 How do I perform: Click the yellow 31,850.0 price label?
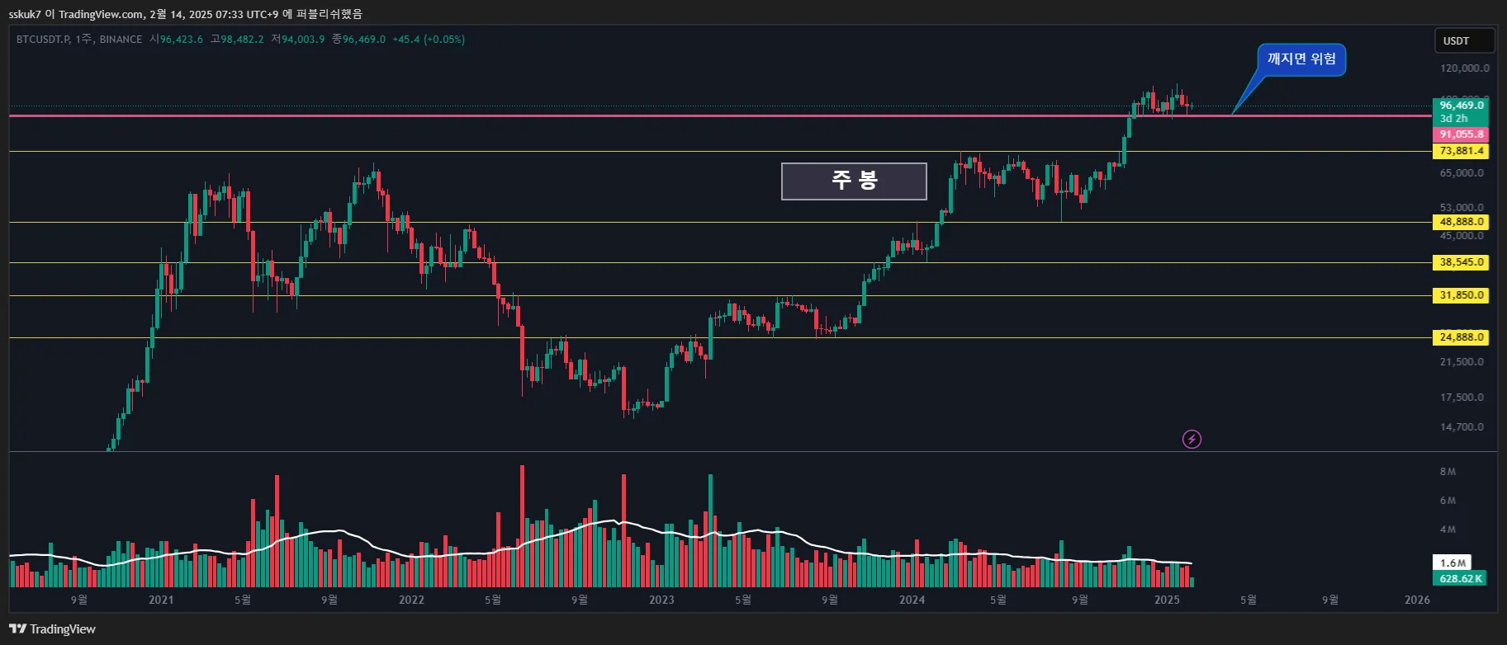click(x=1461, y=295)
